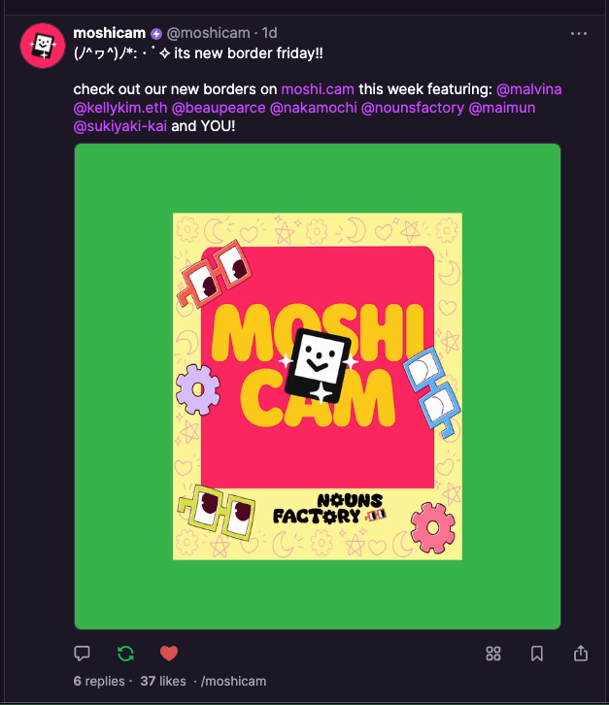609x705 pixels.
Task: Open the Moshi Cam border image
Action: pyautogui.click(x=318, y=386)
